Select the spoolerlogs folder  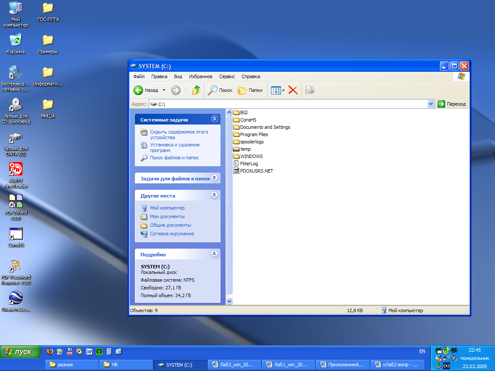click(x=248, y=142)
